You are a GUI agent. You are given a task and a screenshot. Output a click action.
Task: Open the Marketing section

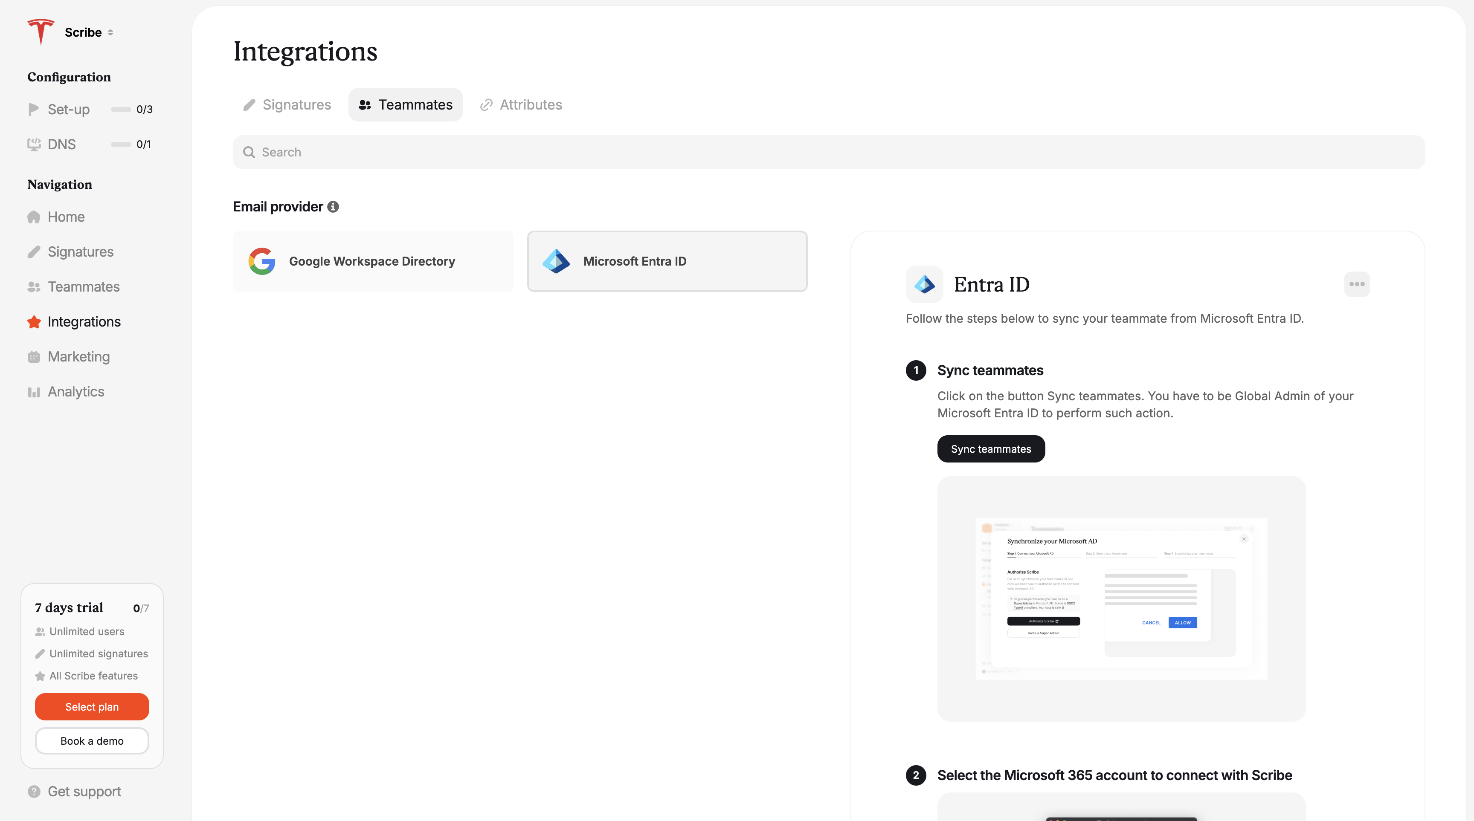pos(78,357)
